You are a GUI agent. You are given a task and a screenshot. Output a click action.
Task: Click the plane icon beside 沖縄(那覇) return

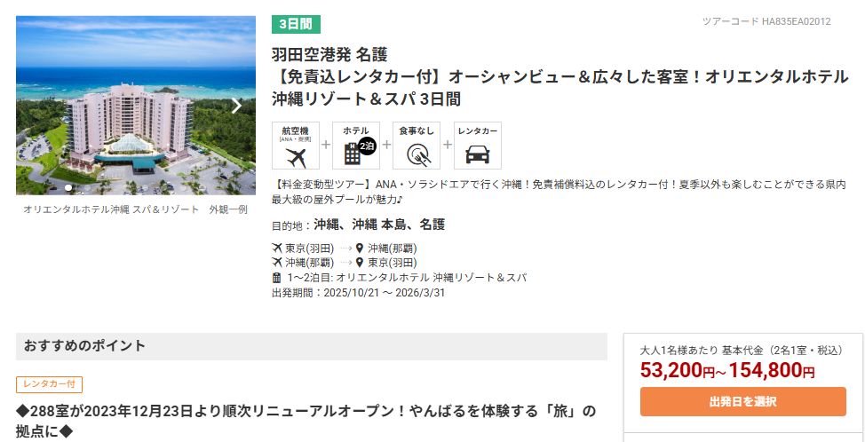277,263
